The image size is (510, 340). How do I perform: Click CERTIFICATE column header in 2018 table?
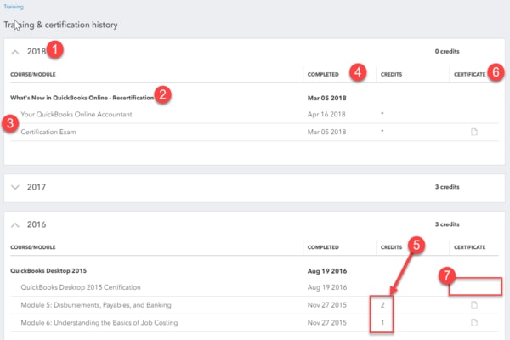(x=470, y=74)
